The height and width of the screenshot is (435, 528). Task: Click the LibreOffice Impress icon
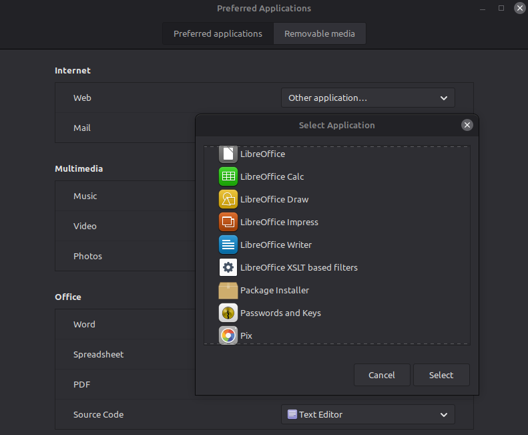[228, 222]
